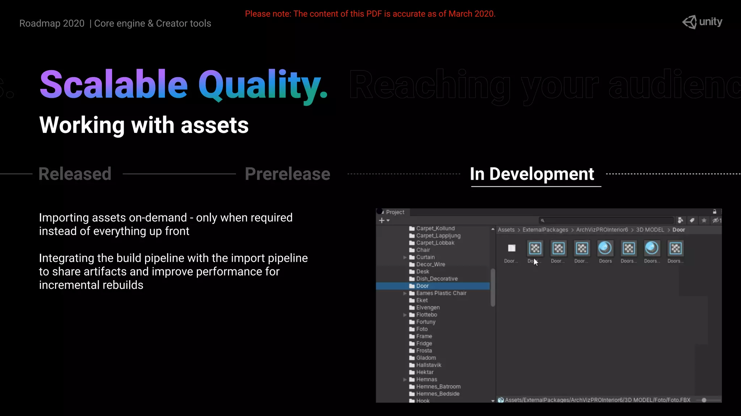The width and height of the screenshot is (741, 416).
Task: Click inside the Project search field
Action: [x=606, y=220]
